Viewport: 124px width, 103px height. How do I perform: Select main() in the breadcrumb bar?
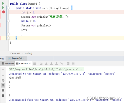[x=29, y=54]
